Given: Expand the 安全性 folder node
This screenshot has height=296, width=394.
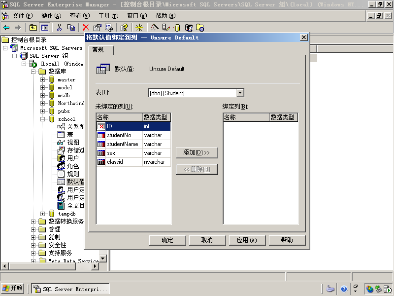Looking at the screenshot, I should click(x=33, y=245).
